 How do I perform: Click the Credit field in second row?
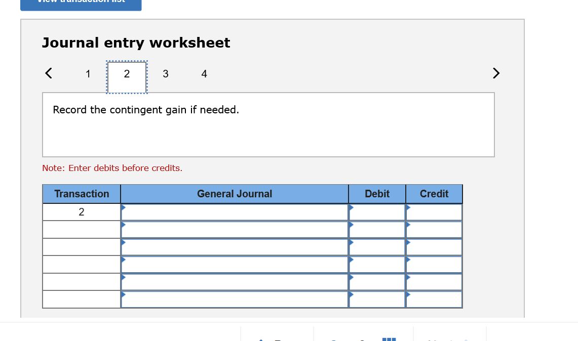tap(434, 230)
